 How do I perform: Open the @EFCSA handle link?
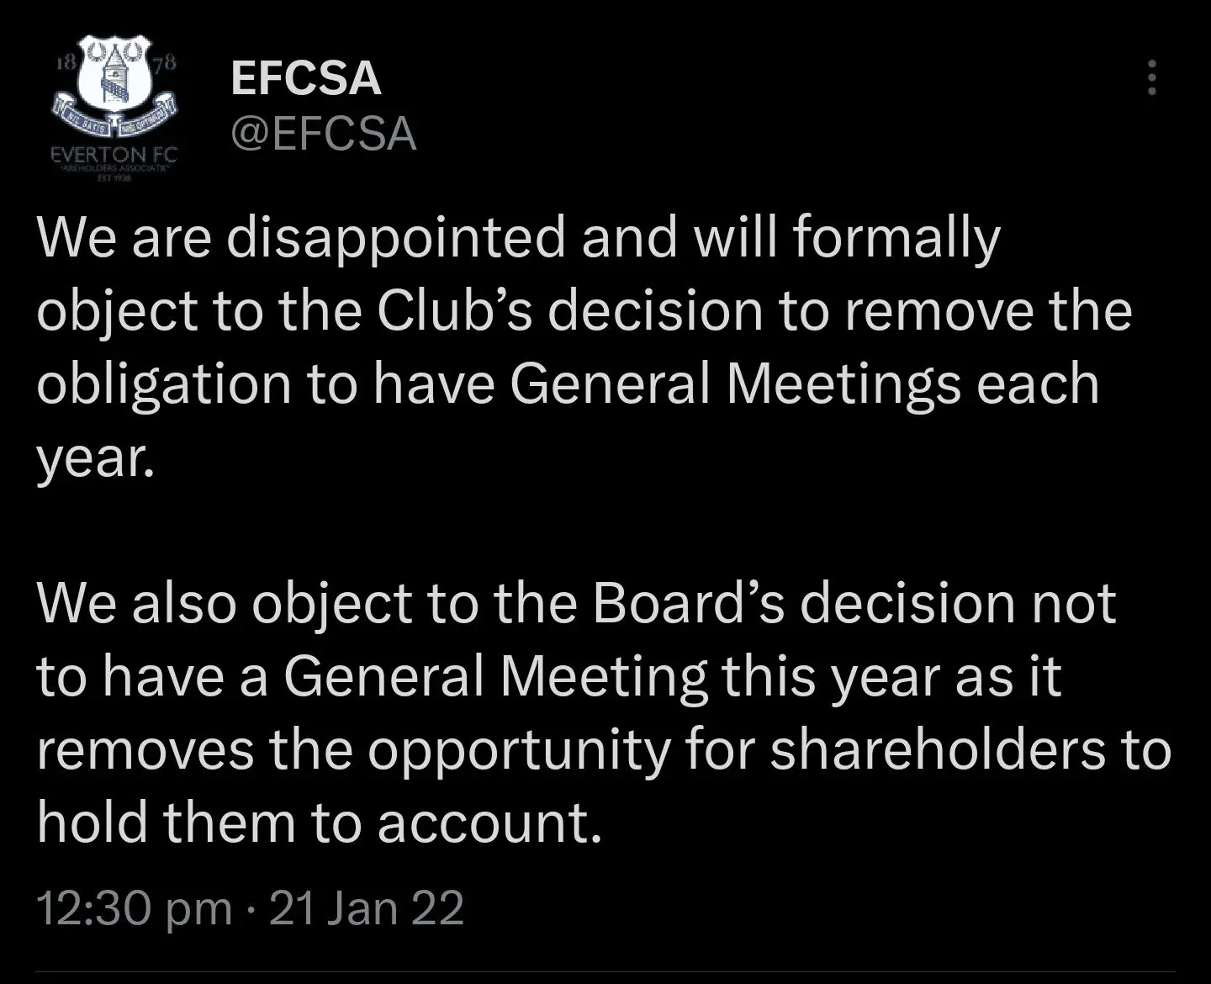tap(323, 134)
